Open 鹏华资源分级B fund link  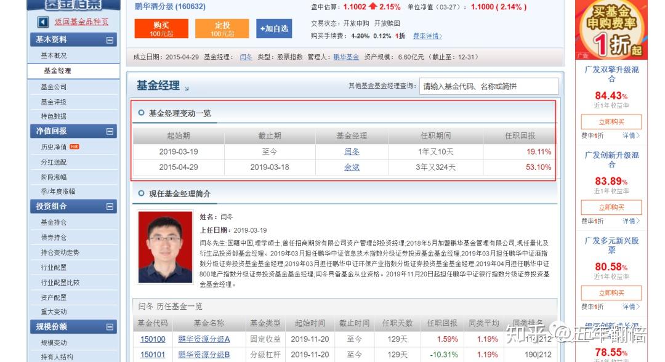point(204,355)
